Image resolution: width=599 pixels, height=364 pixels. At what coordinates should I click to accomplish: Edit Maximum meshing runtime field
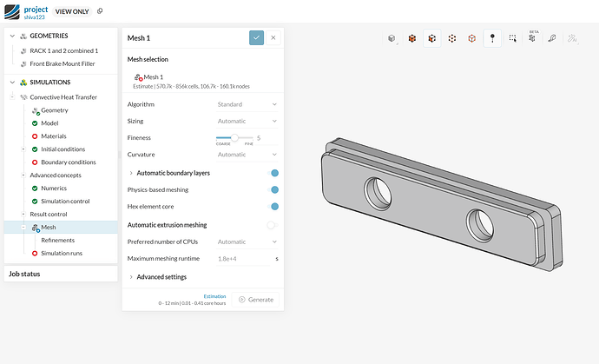[x=244, y=259]
